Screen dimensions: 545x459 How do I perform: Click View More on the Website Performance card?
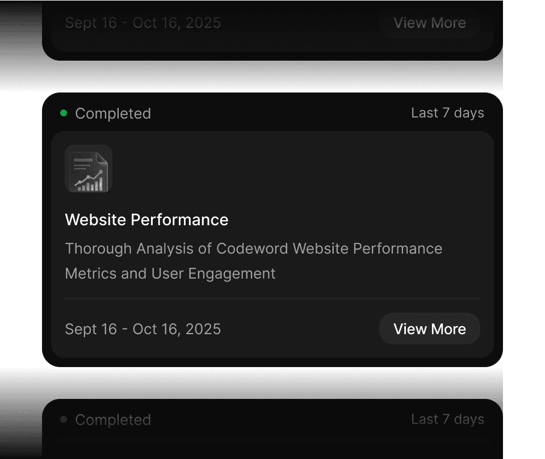(x=429, y=329)
